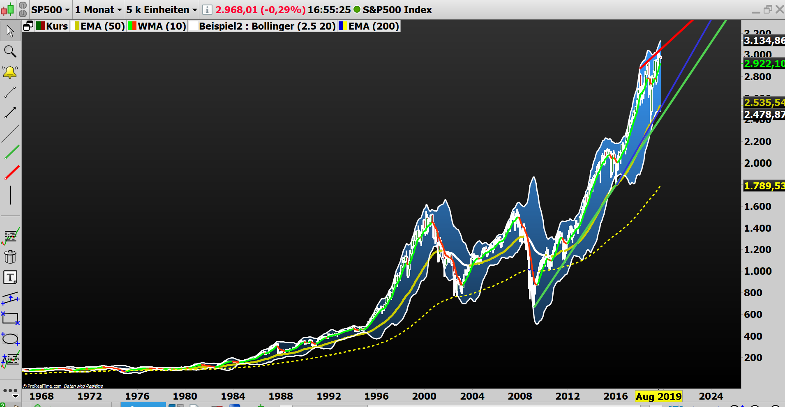Close the chart window
This screenshot has height=407, width=785.
pyautogui.click(x=780, y=9)
